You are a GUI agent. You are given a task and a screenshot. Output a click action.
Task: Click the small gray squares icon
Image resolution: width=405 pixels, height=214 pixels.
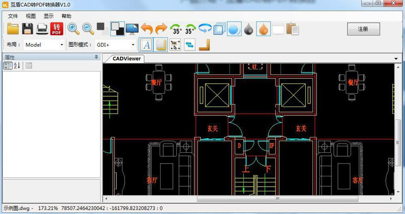pos(102,29)
